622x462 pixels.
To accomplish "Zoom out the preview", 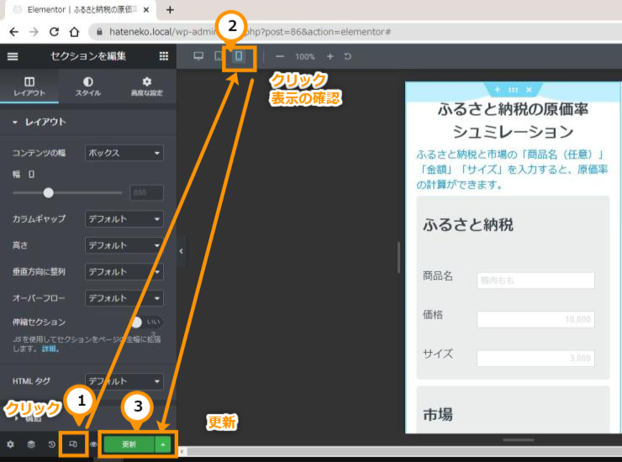I will (280, 57).
